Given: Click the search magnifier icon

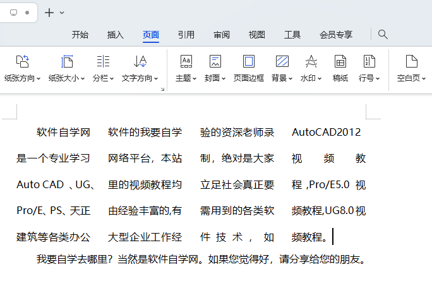Looking at the screenshot, I should [383, 35].
